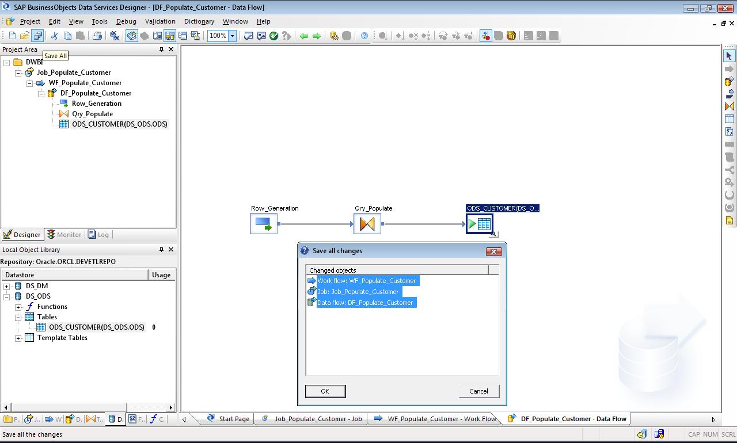Screen dimensions: 737x443
Task: Toggle the filter/breakpoint toolbar button
Action: click(x=485, y=36)
